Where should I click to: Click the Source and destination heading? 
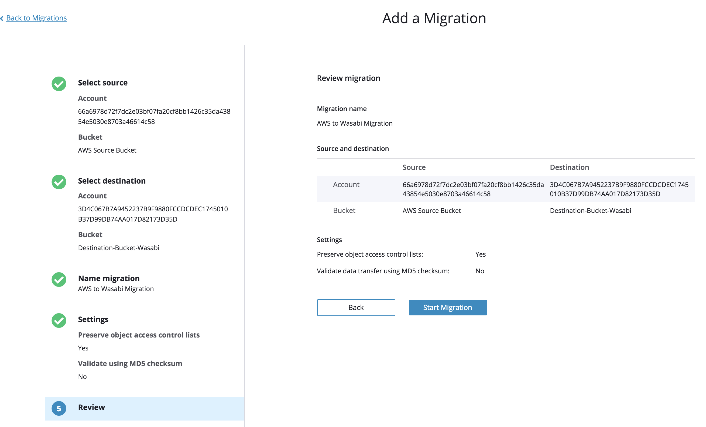(x=353, y=149)
